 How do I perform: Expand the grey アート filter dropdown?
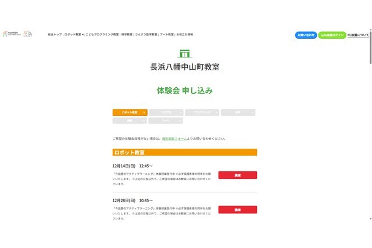(x=166, y=121)
